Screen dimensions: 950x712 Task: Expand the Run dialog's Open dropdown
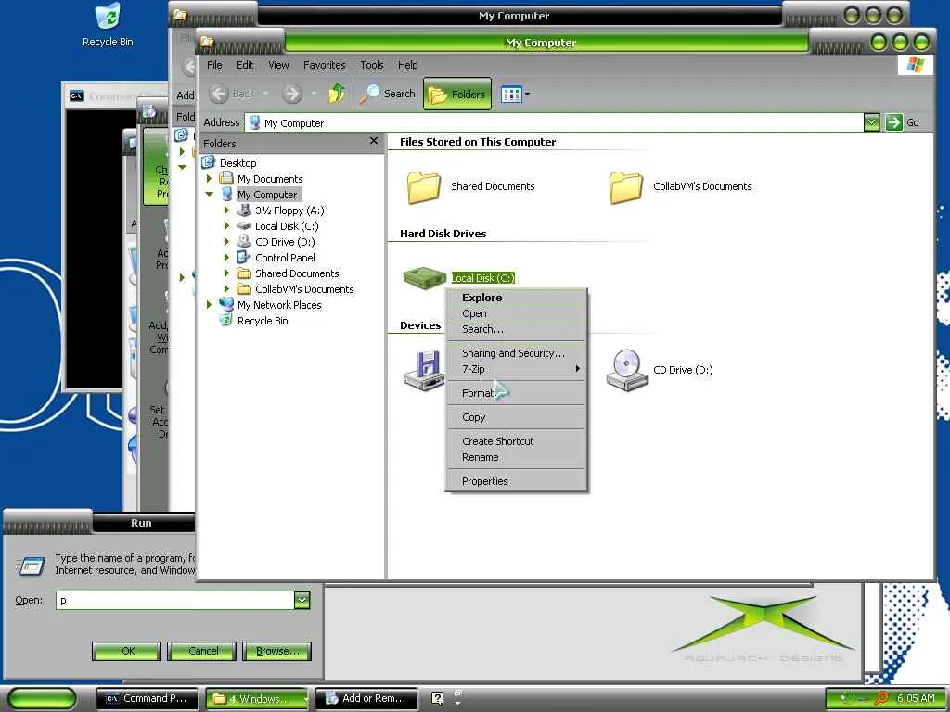pyautogui.click(x=302, y=600)
